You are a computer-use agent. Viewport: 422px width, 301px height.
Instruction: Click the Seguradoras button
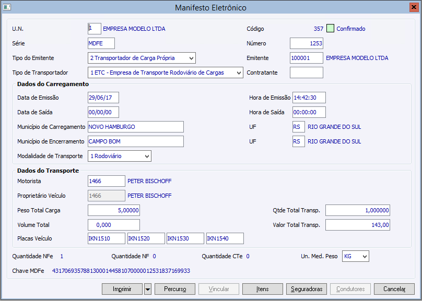coord(307,289)
